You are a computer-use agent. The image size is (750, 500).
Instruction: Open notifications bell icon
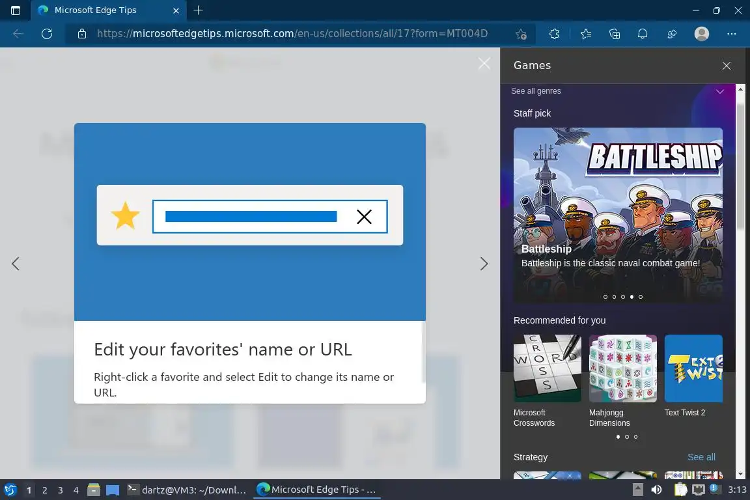click(643, 33)
